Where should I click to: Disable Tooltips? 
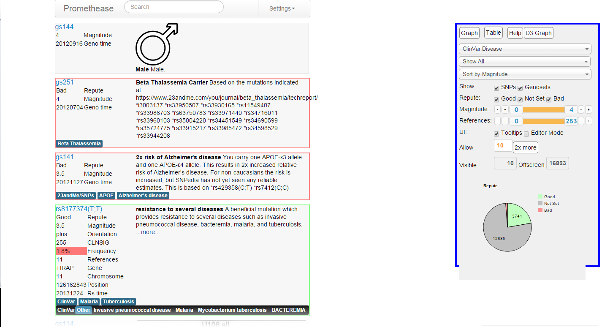pos(496,133)
